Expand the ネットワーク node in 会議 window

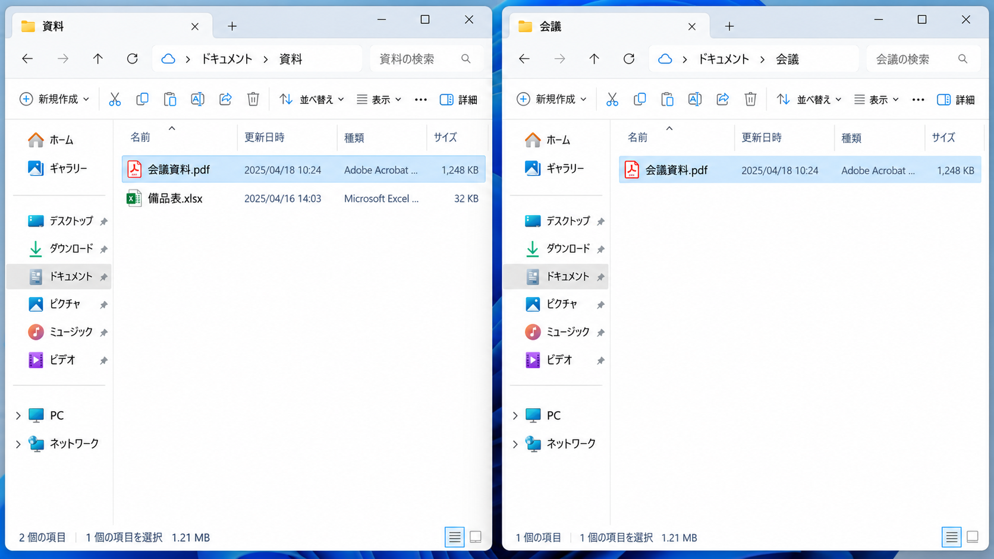(x=515, y=444)
